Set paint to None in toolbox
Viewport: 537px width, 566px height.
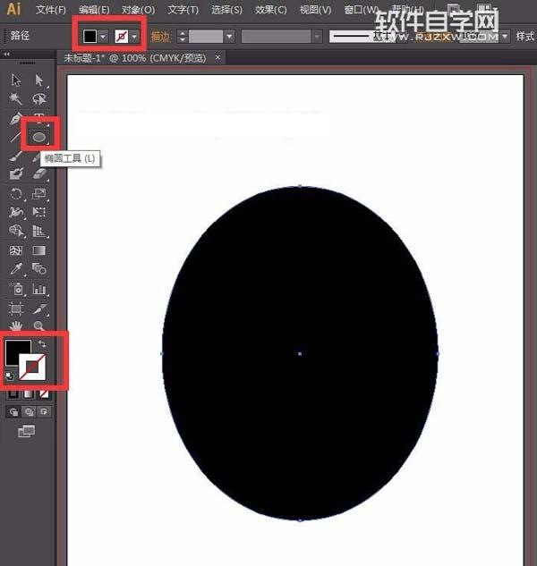(44, 393)
